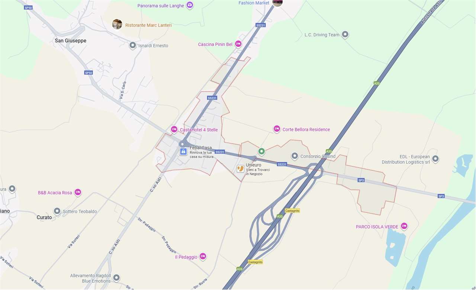The image size is (476, 290).
Task: Click the Fashion Market label
Action: 254,3
